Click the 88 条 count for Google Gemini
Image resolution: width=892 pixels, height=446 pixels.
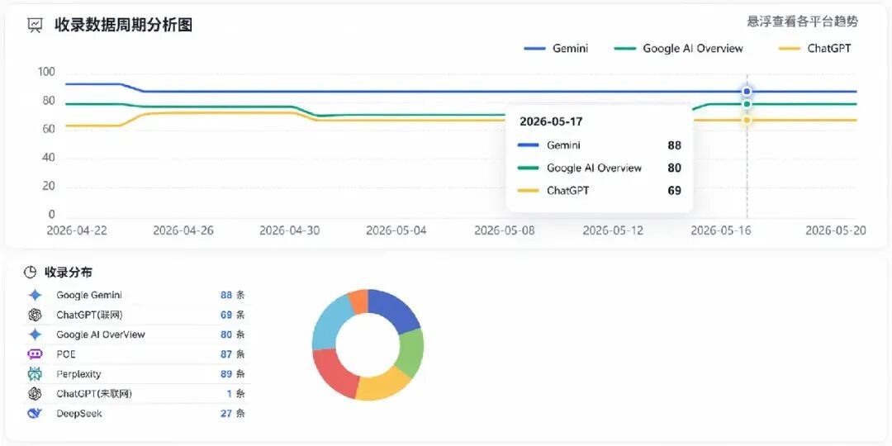[x=233, y=295]
